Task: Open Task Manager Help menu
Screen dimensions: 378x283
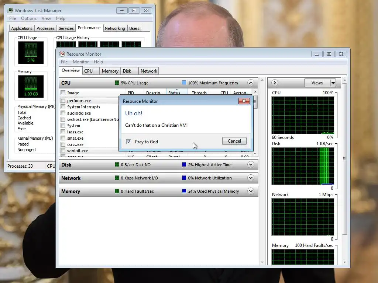Action: 61,18
